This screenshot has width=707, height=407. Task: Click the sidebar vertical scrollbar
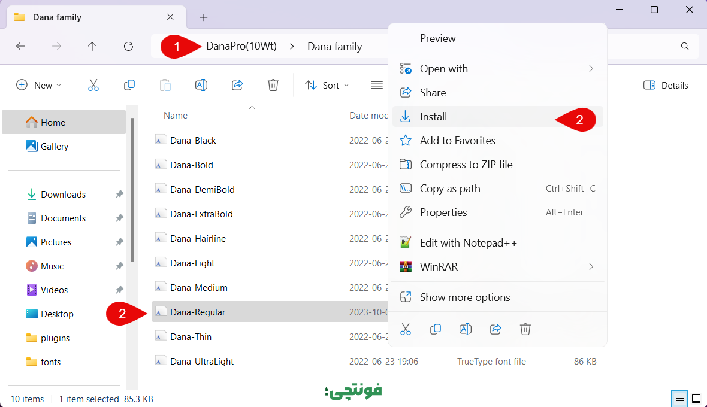click(132, 190)
